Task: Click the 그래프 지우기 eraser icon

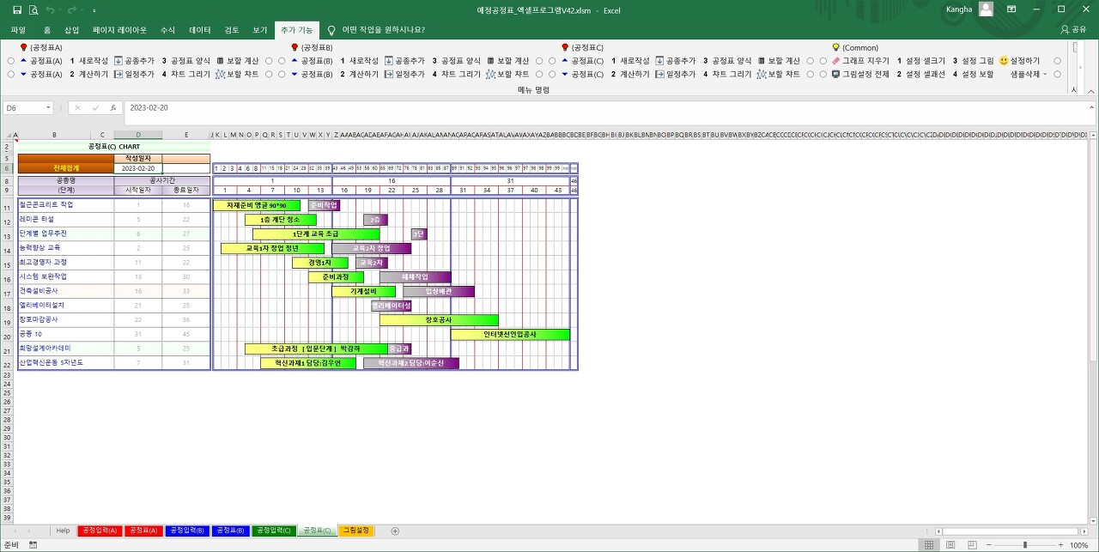Action: 835,61
